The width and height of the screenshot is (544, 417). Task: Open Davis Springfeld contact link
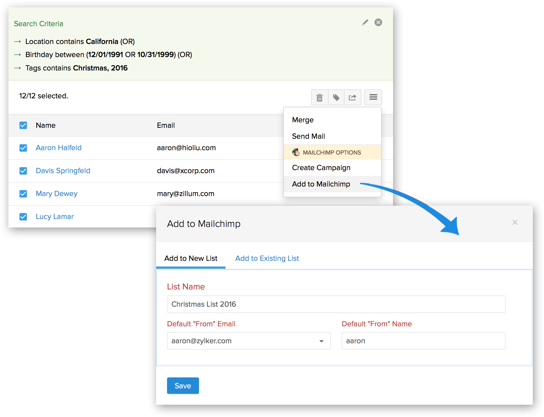(63, 171)
